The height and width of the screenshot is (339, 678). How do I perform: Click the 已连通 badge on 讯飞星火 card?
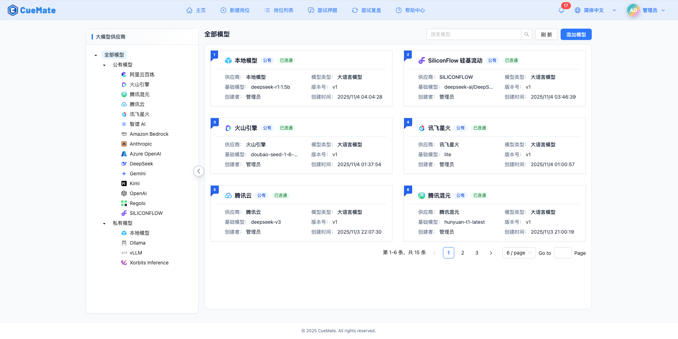click(479, 128)
